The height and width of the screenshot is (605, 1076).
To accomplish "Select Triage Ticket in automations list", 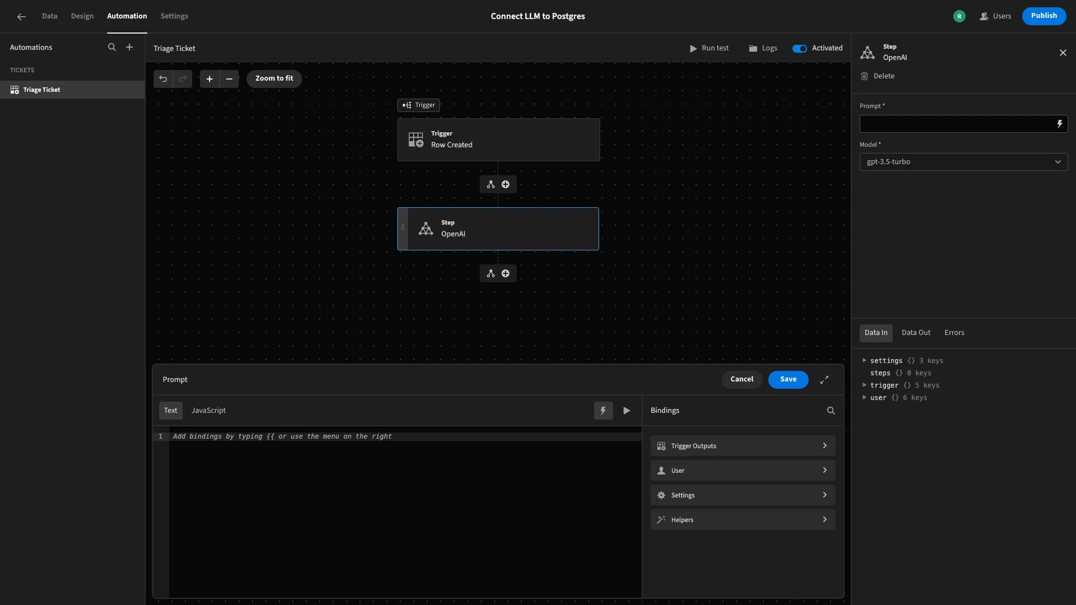I will [x=72, y=90].
